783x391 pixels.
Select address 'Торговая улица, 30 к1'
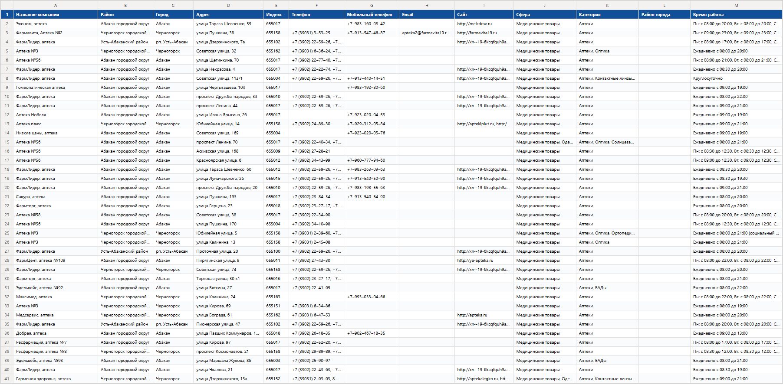click(x=228, y=279)
